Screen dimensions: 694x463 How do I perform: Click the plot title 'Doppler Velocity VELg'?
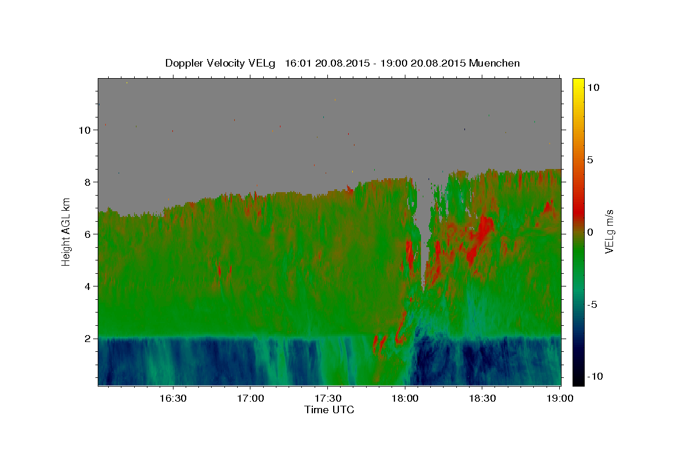pyautogui.click(x=220, y=63)
